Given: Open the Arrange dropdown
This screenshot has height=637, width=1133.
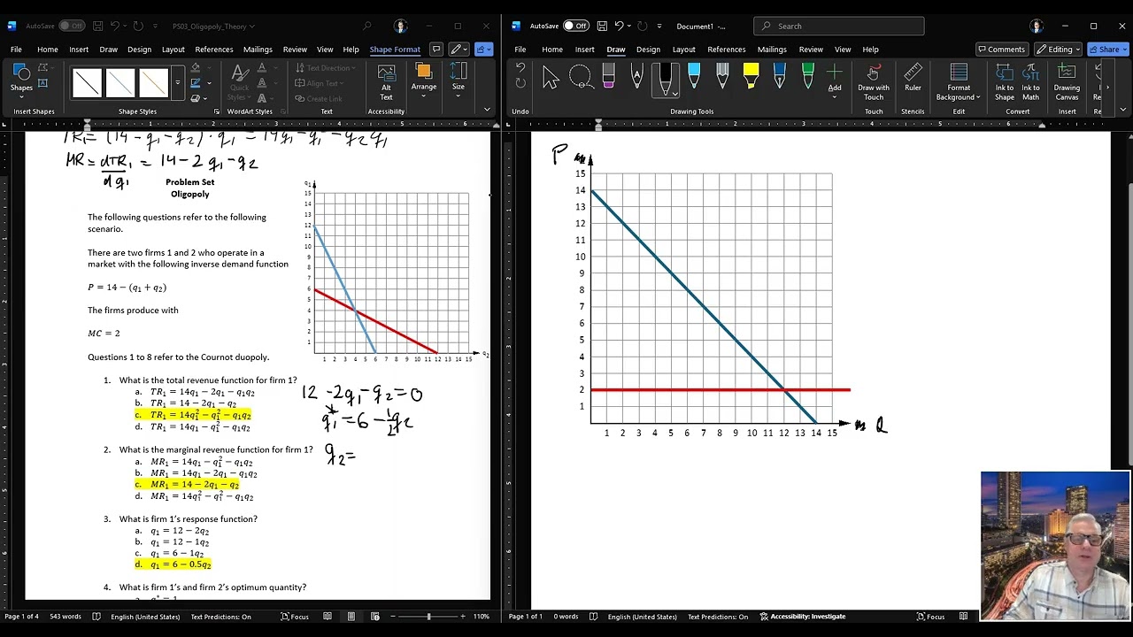Looking at the screenshot, I should pyautogui.click(x=424, y=80).
